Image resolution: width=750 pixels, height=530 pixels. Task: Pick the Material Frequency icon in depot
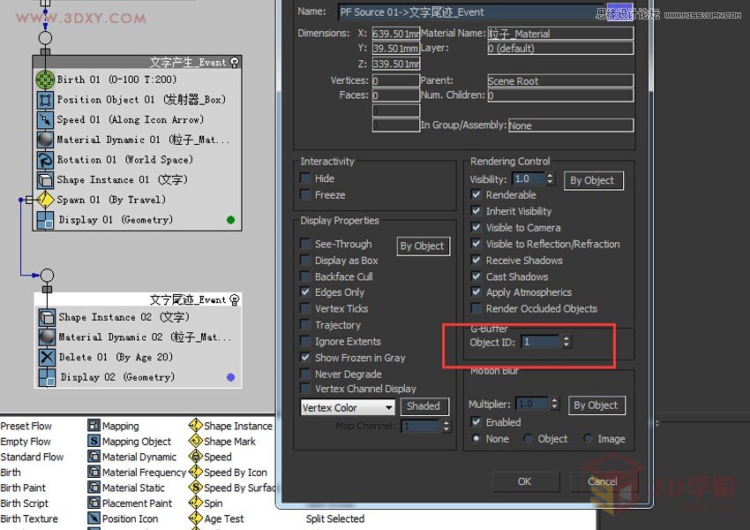click(x=94, y=472)
